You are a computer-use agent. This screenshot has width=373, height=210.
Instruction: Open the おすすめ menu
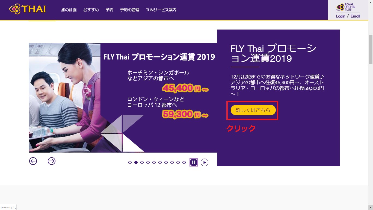pyautogui.click(x=91, y=10)
